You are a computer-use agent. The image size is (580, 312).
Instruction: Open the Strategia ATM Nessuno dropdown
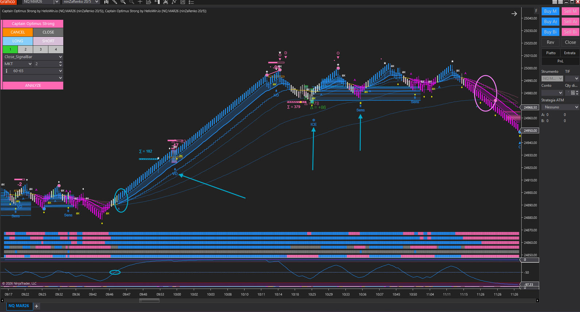click(560, 107)
